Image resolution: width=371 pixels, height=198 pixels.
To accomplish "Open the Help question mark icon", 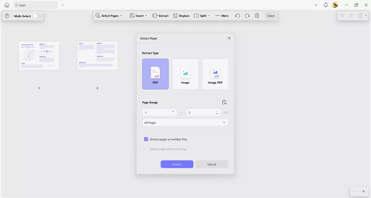I will [7, 16].
